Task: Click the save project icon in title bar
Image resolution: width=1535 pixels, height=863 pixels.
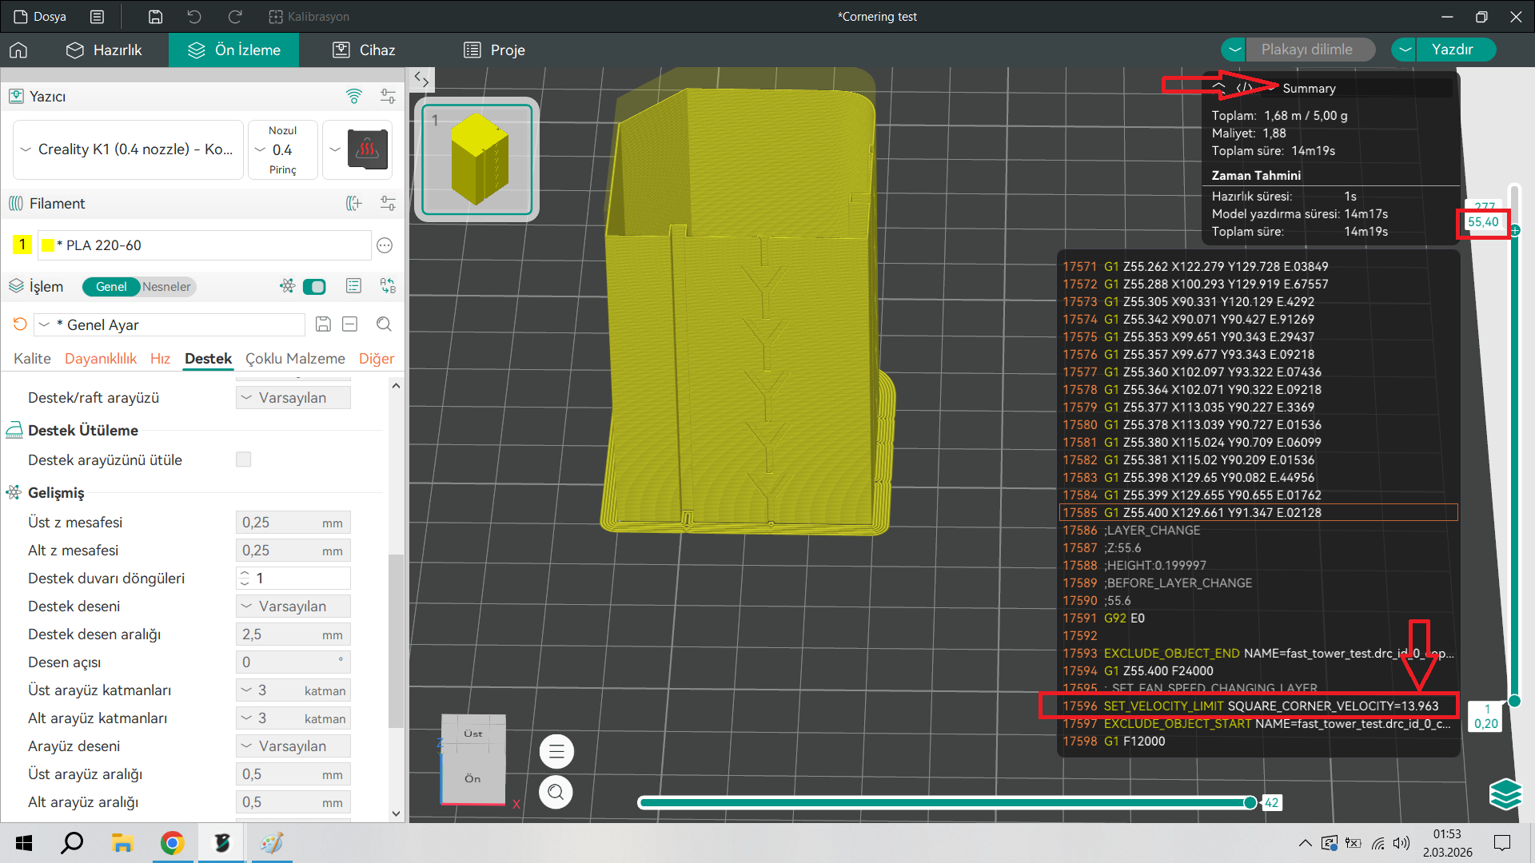Action: 156,17
